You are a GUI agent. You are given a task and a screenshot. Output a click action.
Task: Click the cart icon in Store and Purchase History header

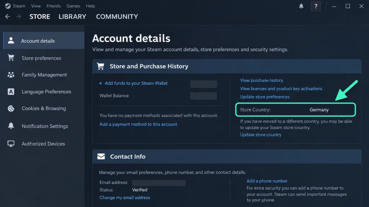(101, 66)
